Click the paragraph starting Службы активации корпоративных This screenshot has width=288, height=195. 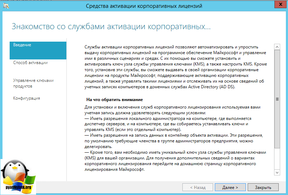point(176,67)
